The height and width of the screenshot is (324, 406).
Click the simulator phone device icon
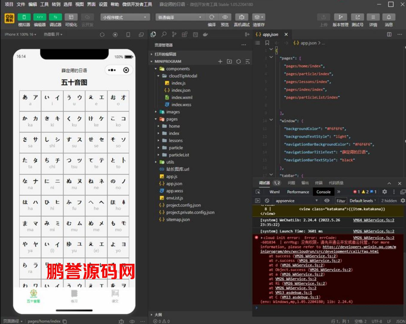point(128,35)
